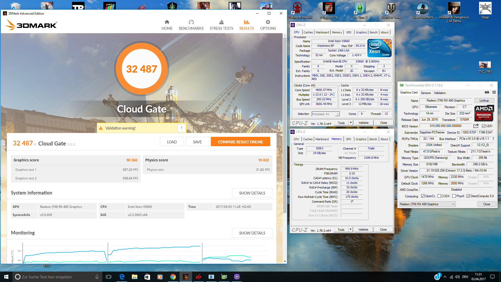Open Google Chrome from taskbar
The height and width of the screenshot is (282, 501).
(x=173, y=277)
